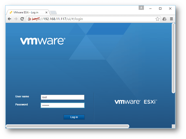Click the User name label
Image resolution: width=186 pixels, height=139 pixels.
coord(22,96)
